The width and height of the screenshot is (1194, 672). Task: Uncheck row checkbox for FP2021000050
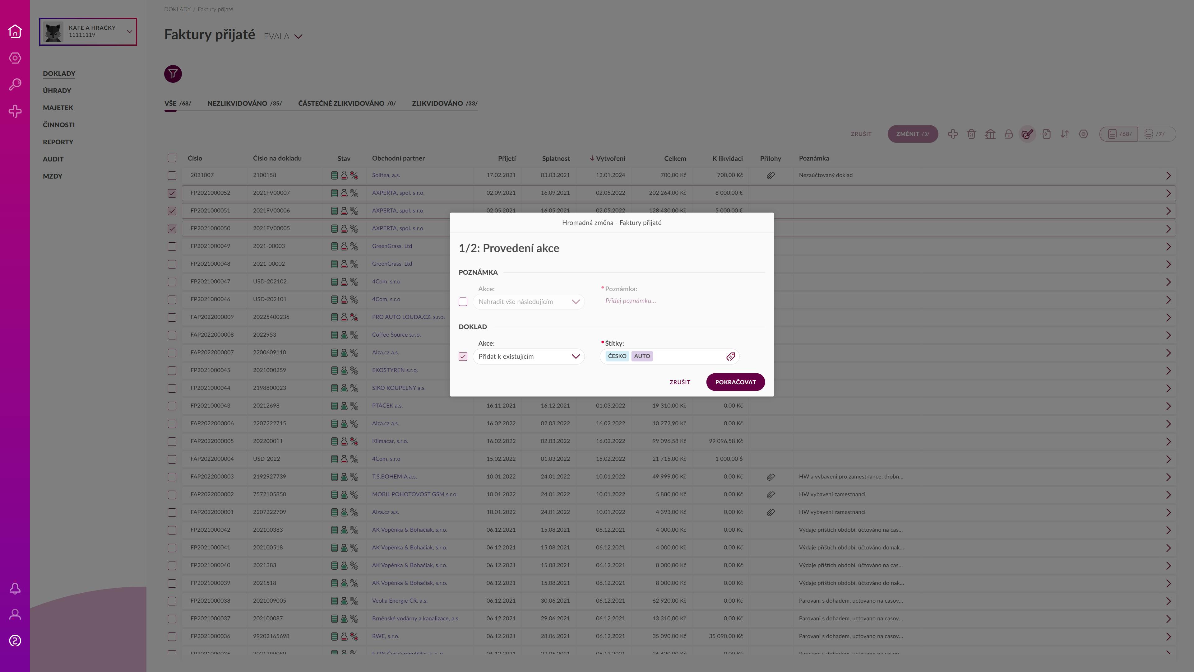coord(172,229)
